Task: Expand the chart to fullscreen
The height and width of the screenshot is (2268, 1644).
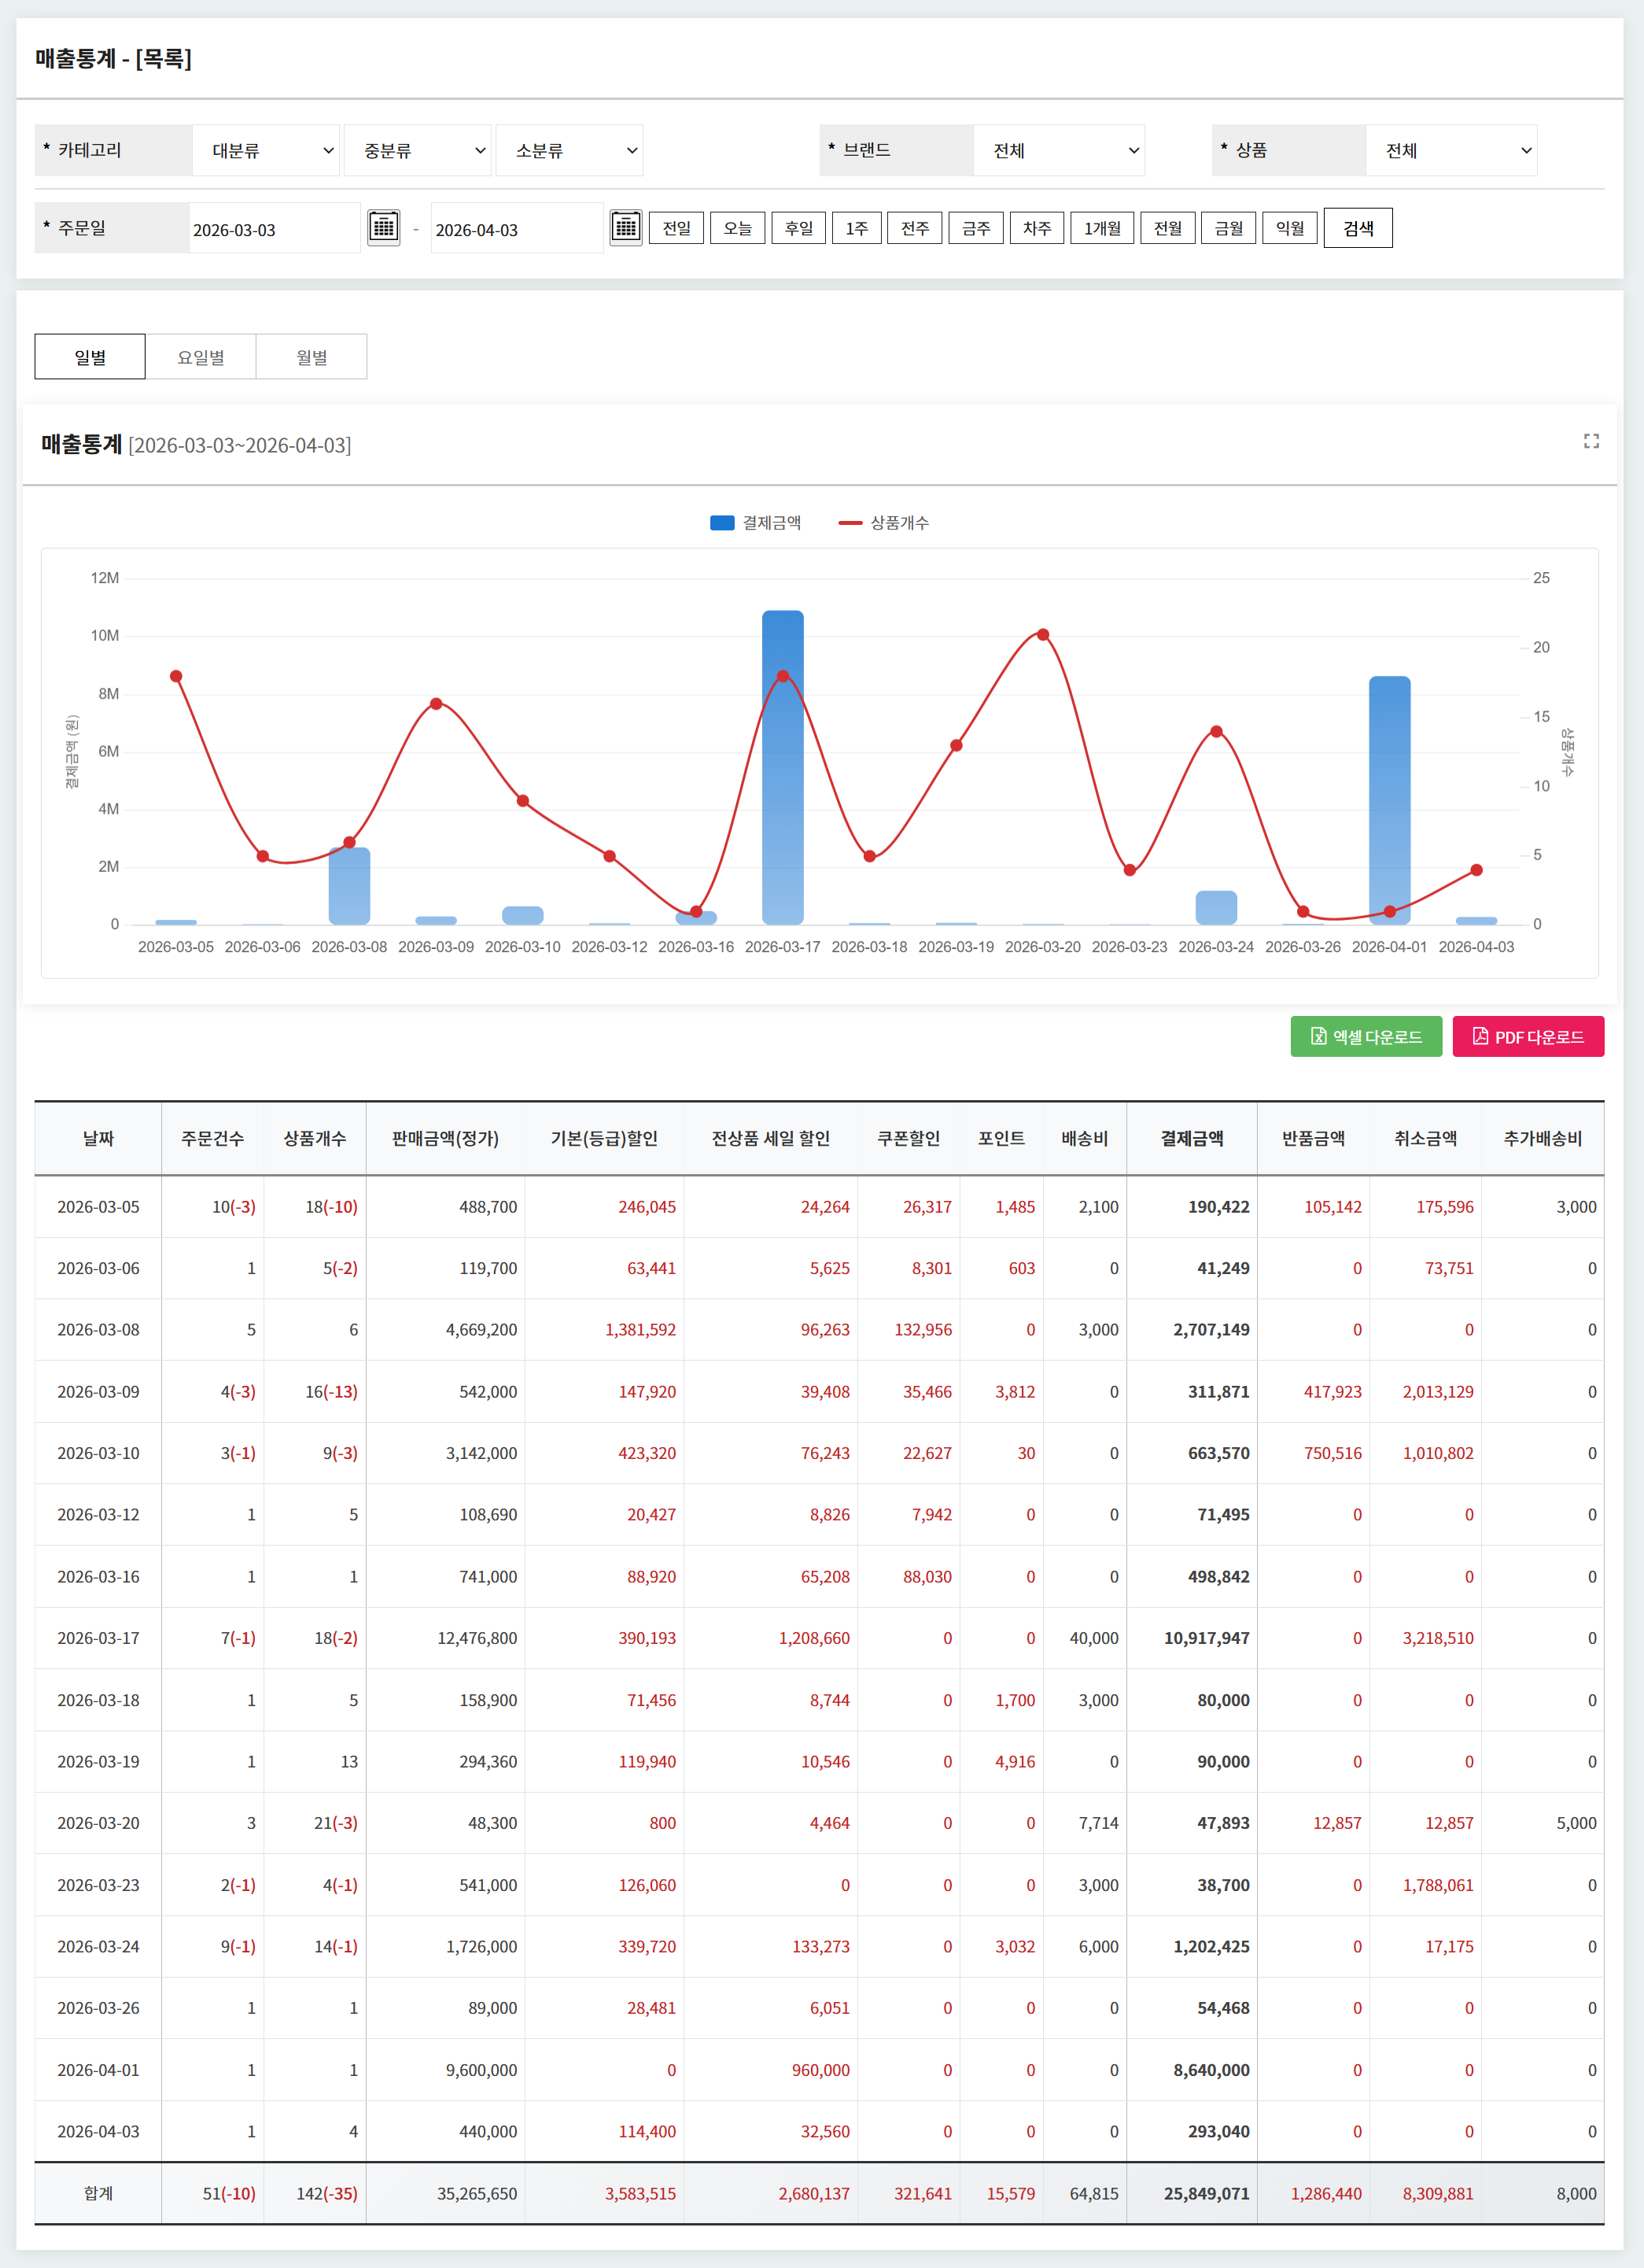Action: pos(1591,441)
